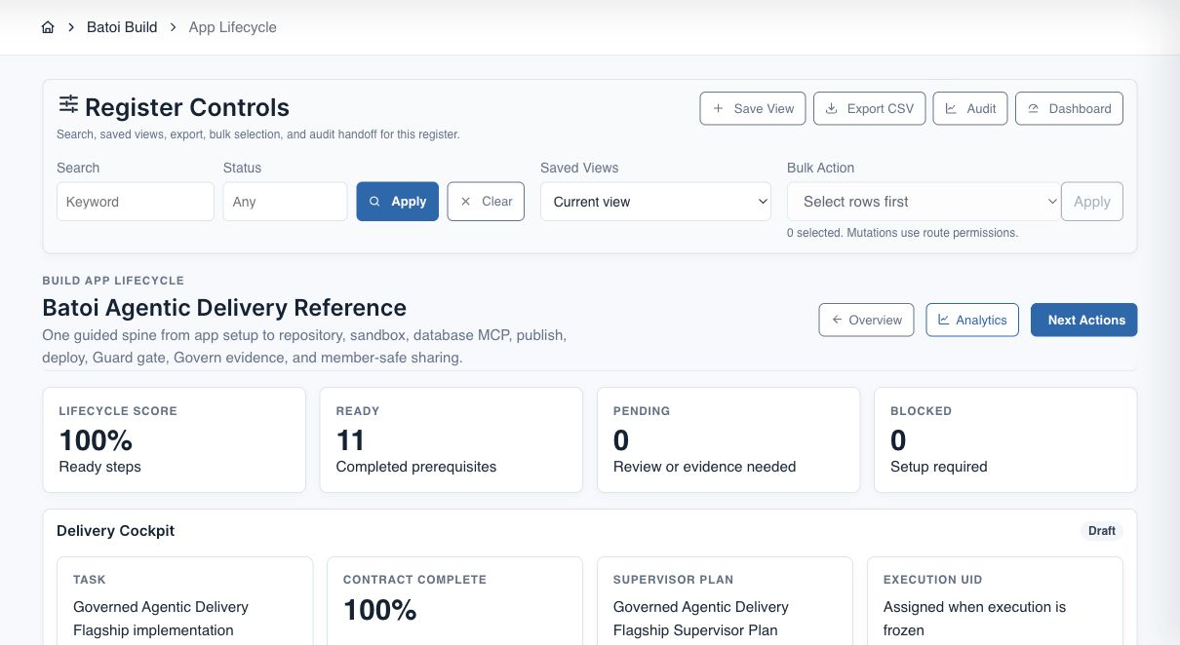Screen dimensions: 1180x645
Task: Click the chart icon on Analytics
Action: (x=943, y=320)
